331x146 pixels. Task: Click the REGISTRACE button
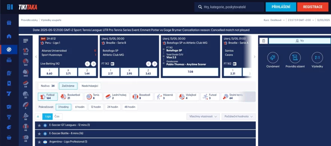click(313, 7)
